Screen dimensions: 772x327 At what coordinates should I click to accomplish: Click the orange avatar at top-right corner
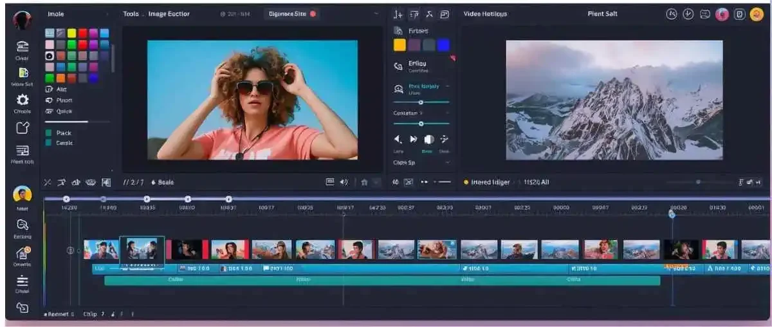(757, 14)
